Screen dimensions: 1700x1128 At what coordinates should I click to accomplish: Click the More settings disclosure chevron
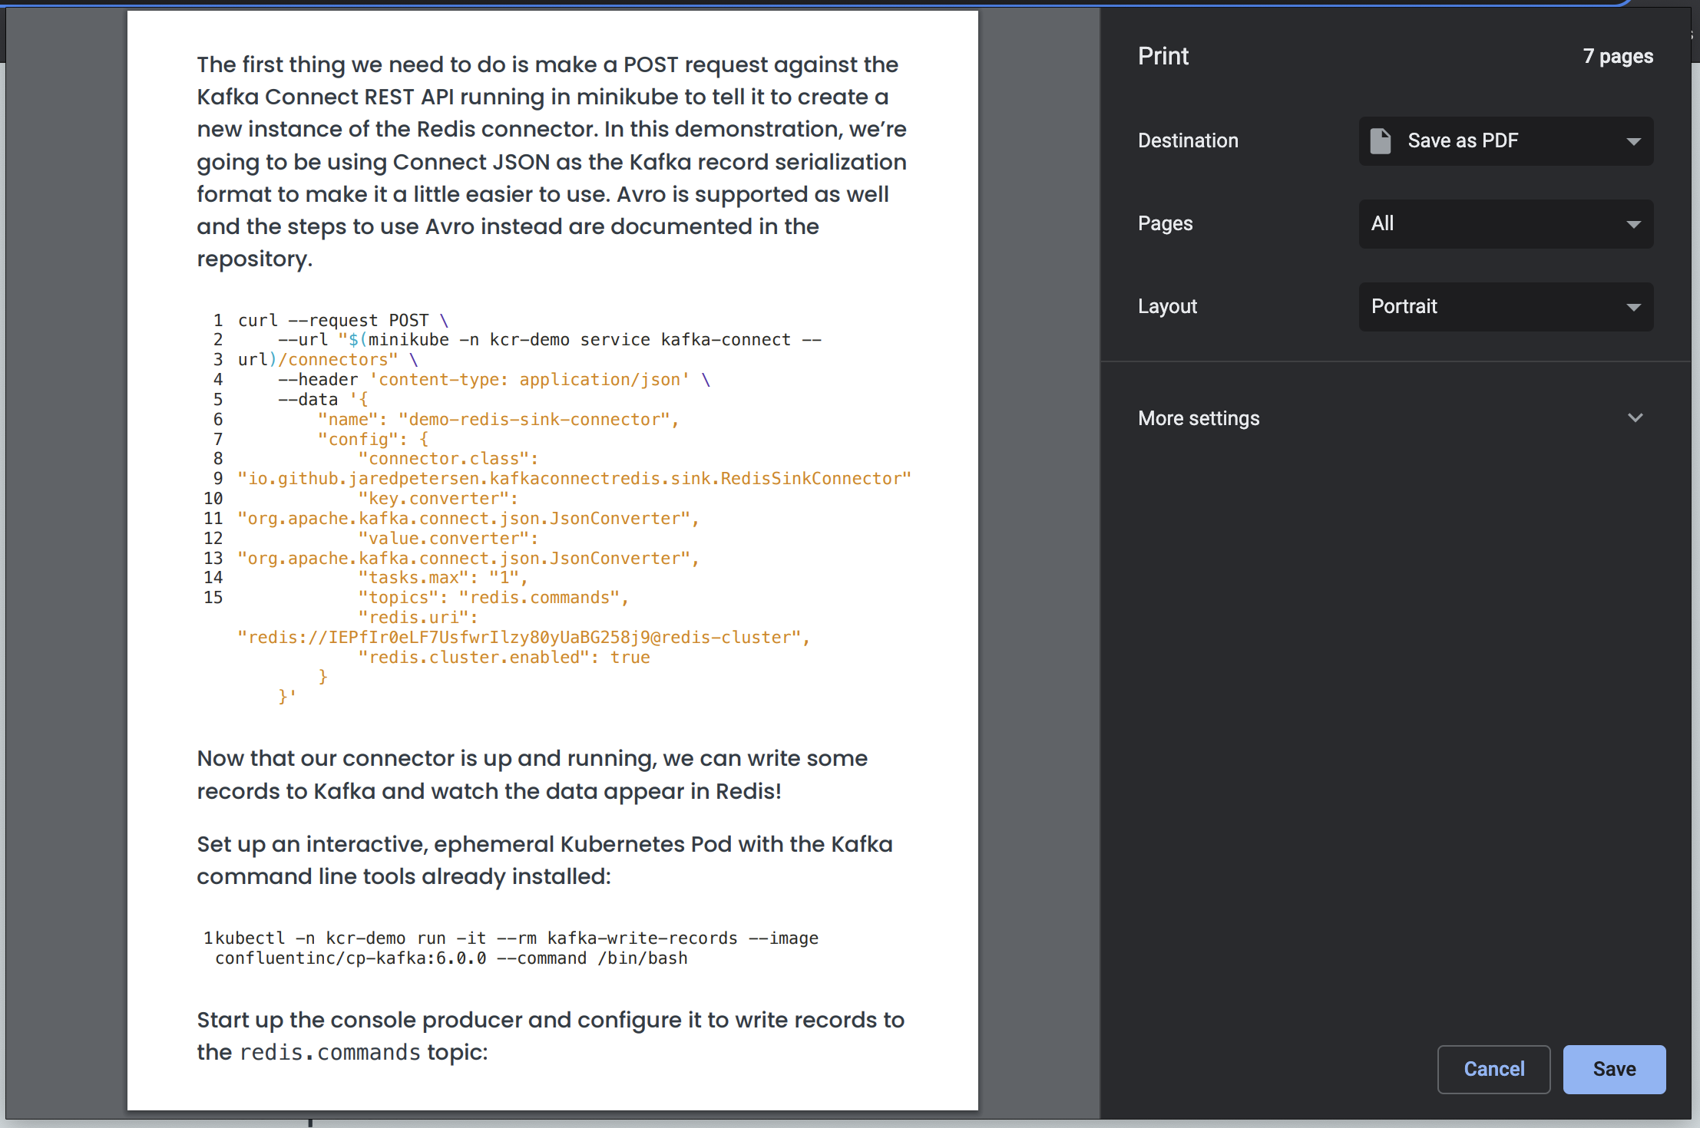pyautogui.click(x=1636, y=417)
